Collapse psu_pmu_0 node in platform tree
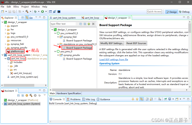 55,51
